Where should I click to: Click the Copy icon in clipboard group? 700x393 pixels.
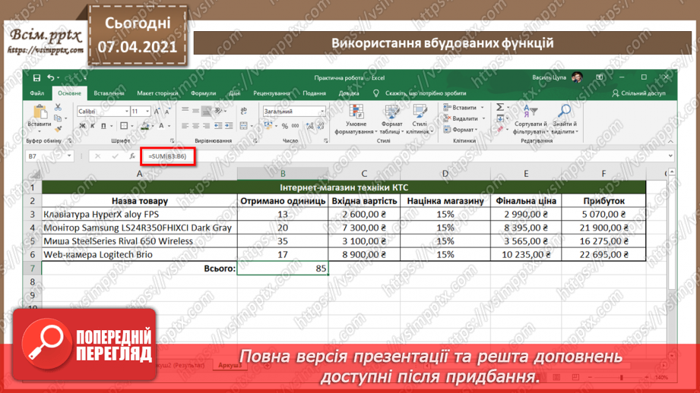(x=58, y=118)
